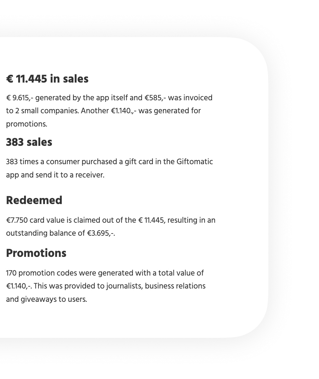Click the '383 sales' heading
Screen dimensions: 319x379
tap(29, 142)
